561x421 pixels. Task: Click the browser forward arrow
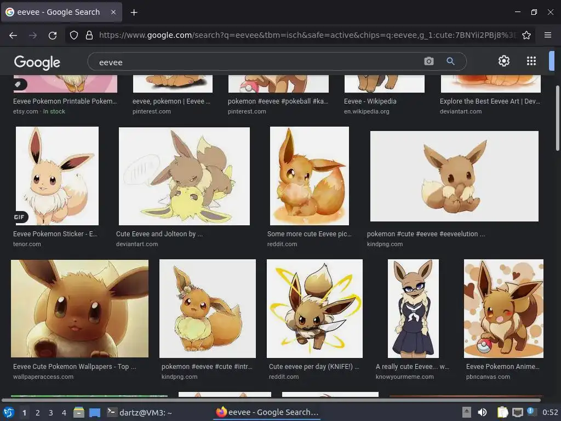33,35
